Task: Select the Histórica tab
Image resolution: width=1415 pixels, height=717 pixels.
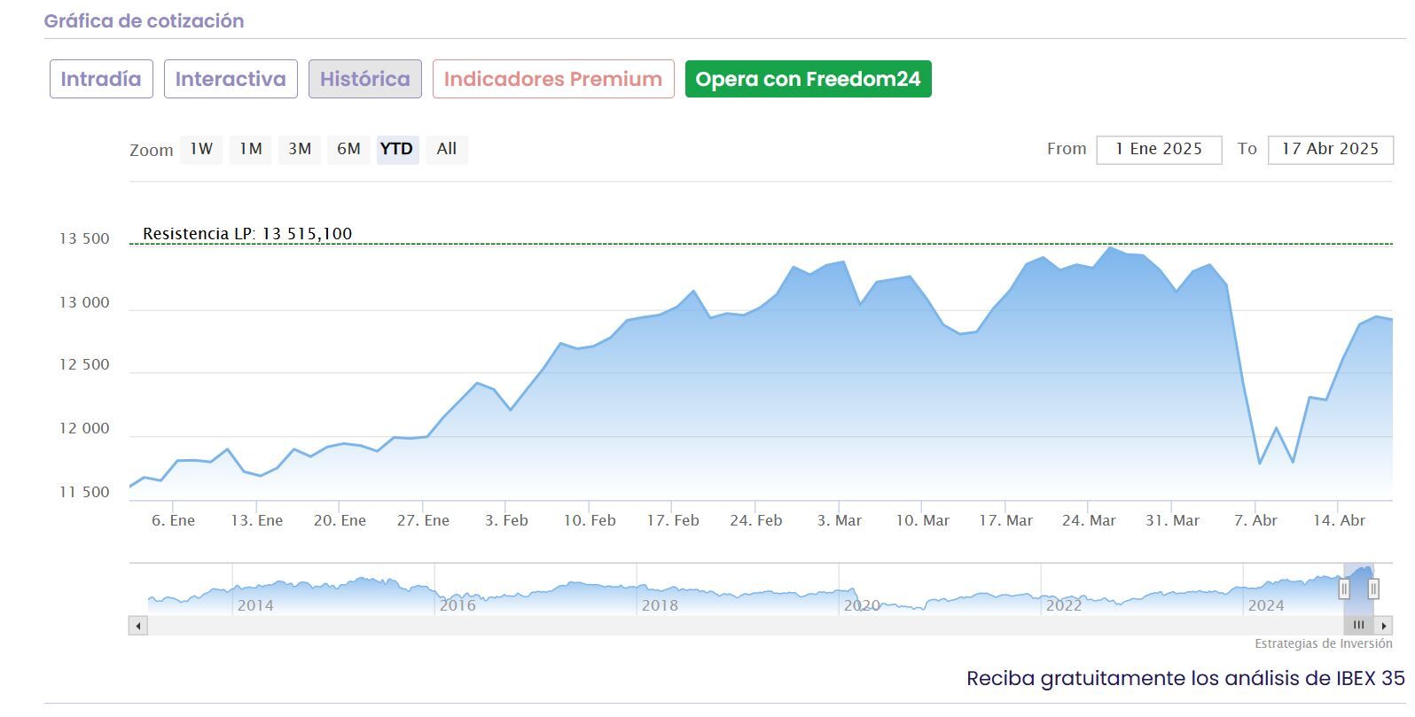Action: point(364,79)
